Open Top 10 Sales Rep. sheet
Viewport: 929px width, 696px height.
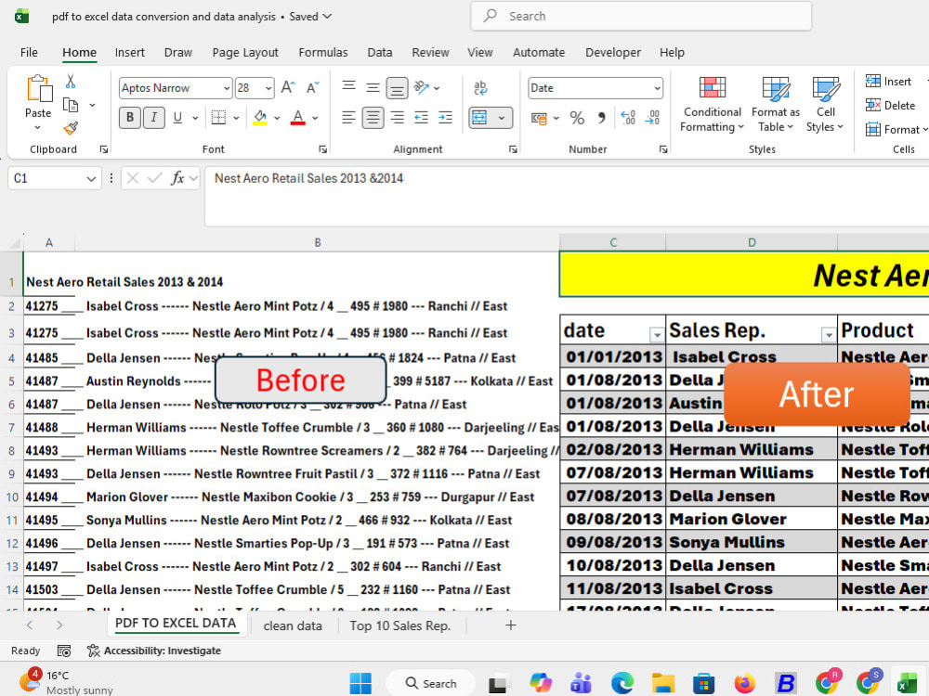point(399,625)
